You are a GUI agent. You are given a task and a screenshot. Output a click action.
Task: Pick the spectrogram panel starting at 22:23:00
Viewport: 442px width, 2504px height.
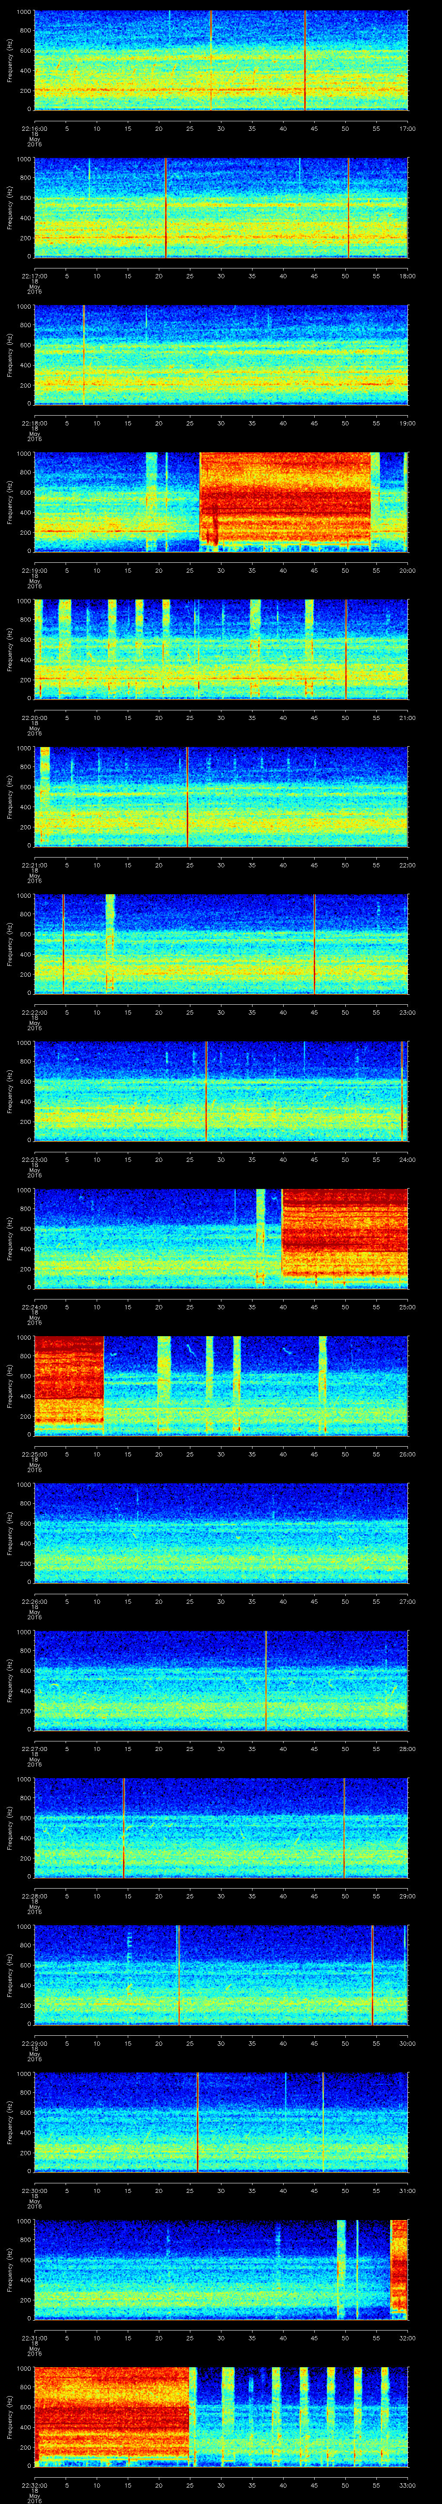tap(221, 1091)
